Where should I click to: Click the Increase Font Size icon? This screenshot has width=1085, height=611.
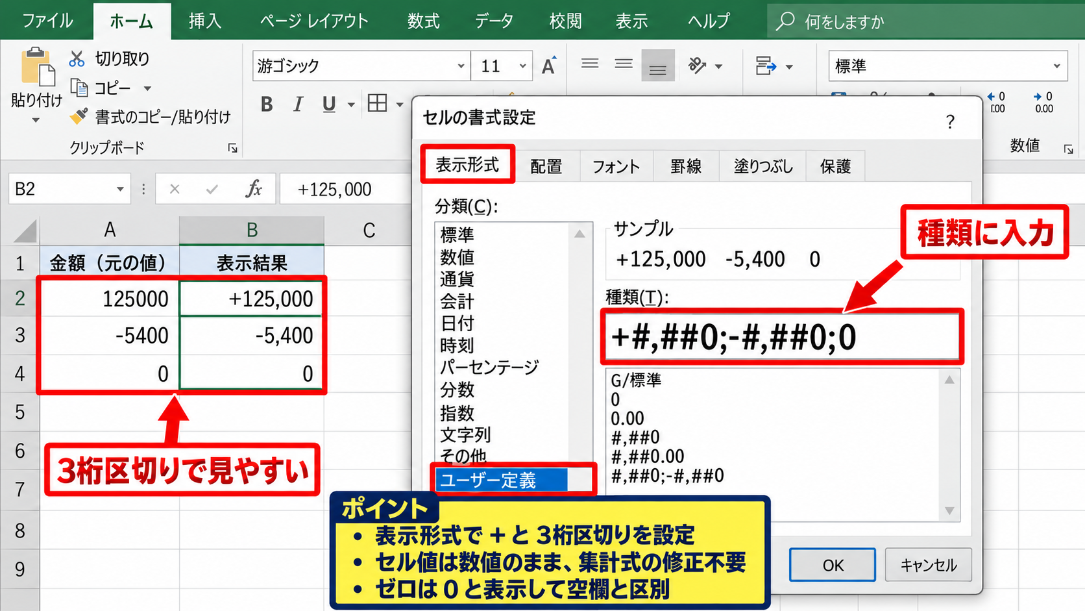pos(549,66)
